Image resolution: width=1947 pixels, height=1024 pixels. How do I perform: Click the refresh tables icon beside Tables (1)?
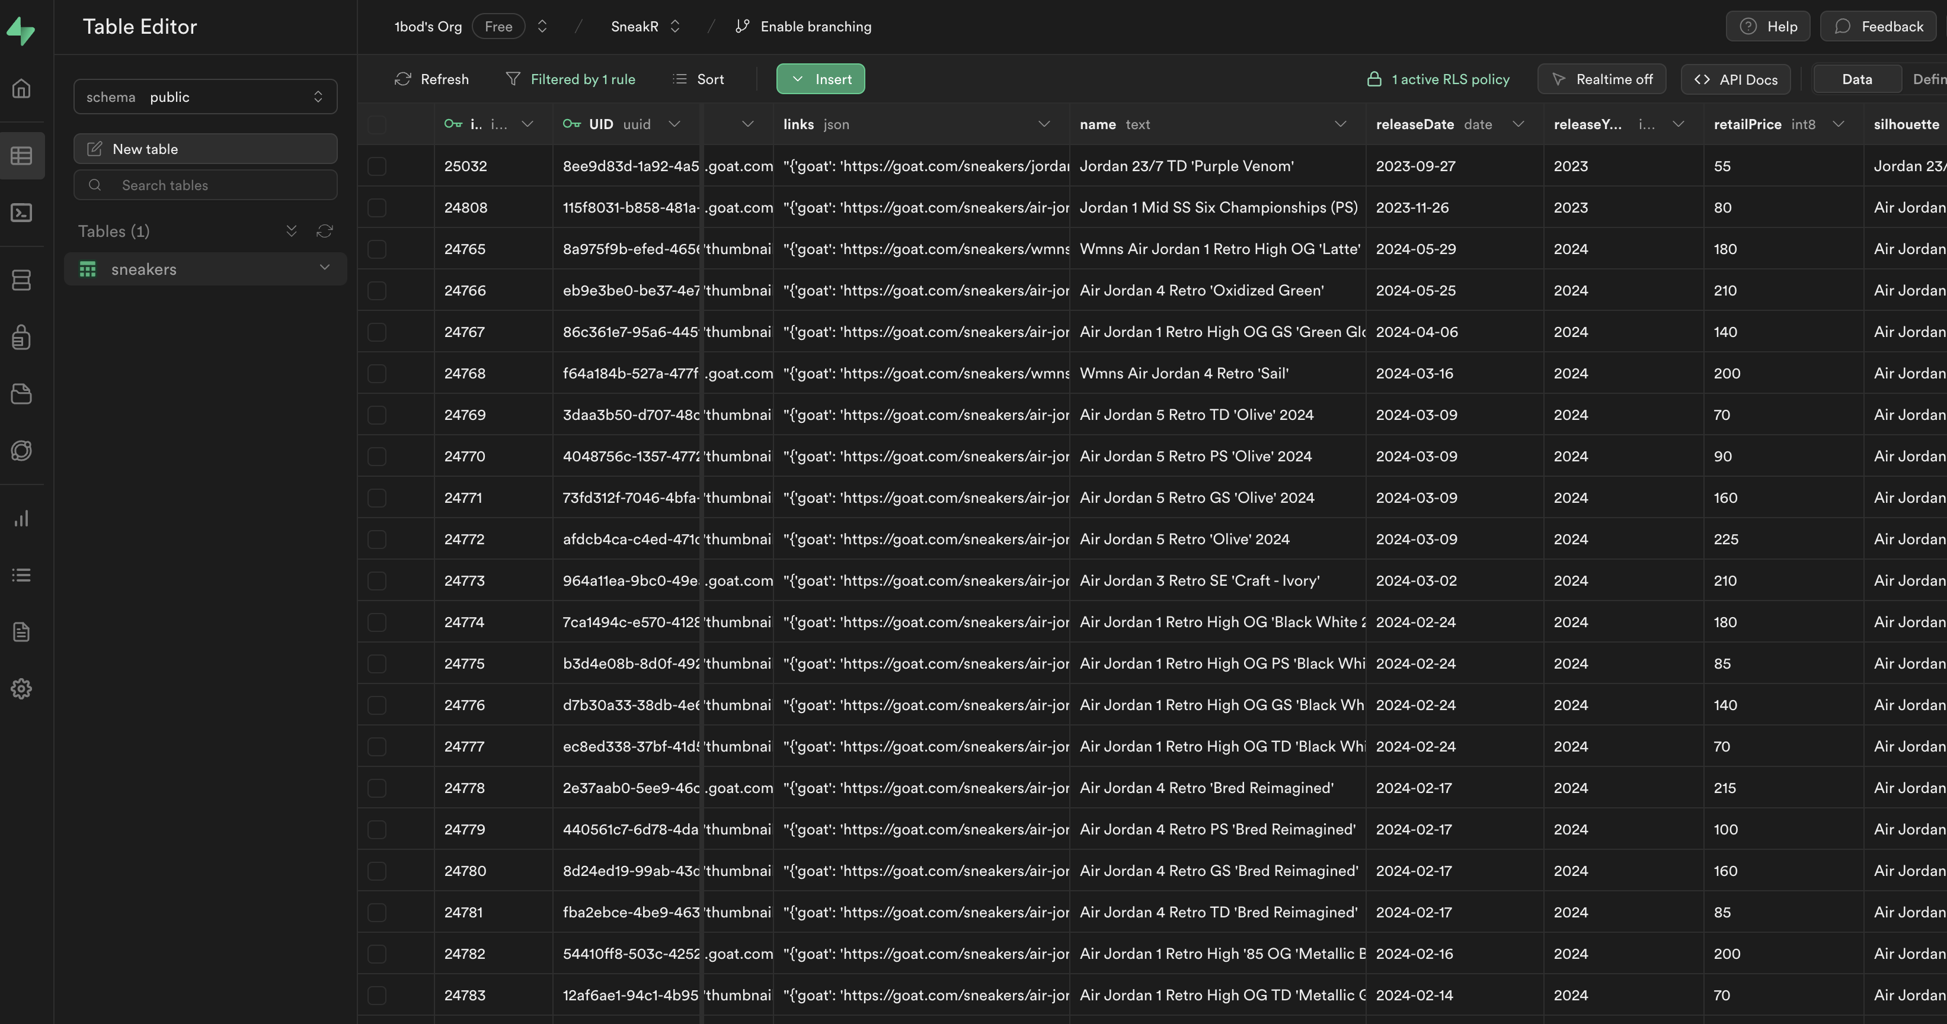coord(324,231)
